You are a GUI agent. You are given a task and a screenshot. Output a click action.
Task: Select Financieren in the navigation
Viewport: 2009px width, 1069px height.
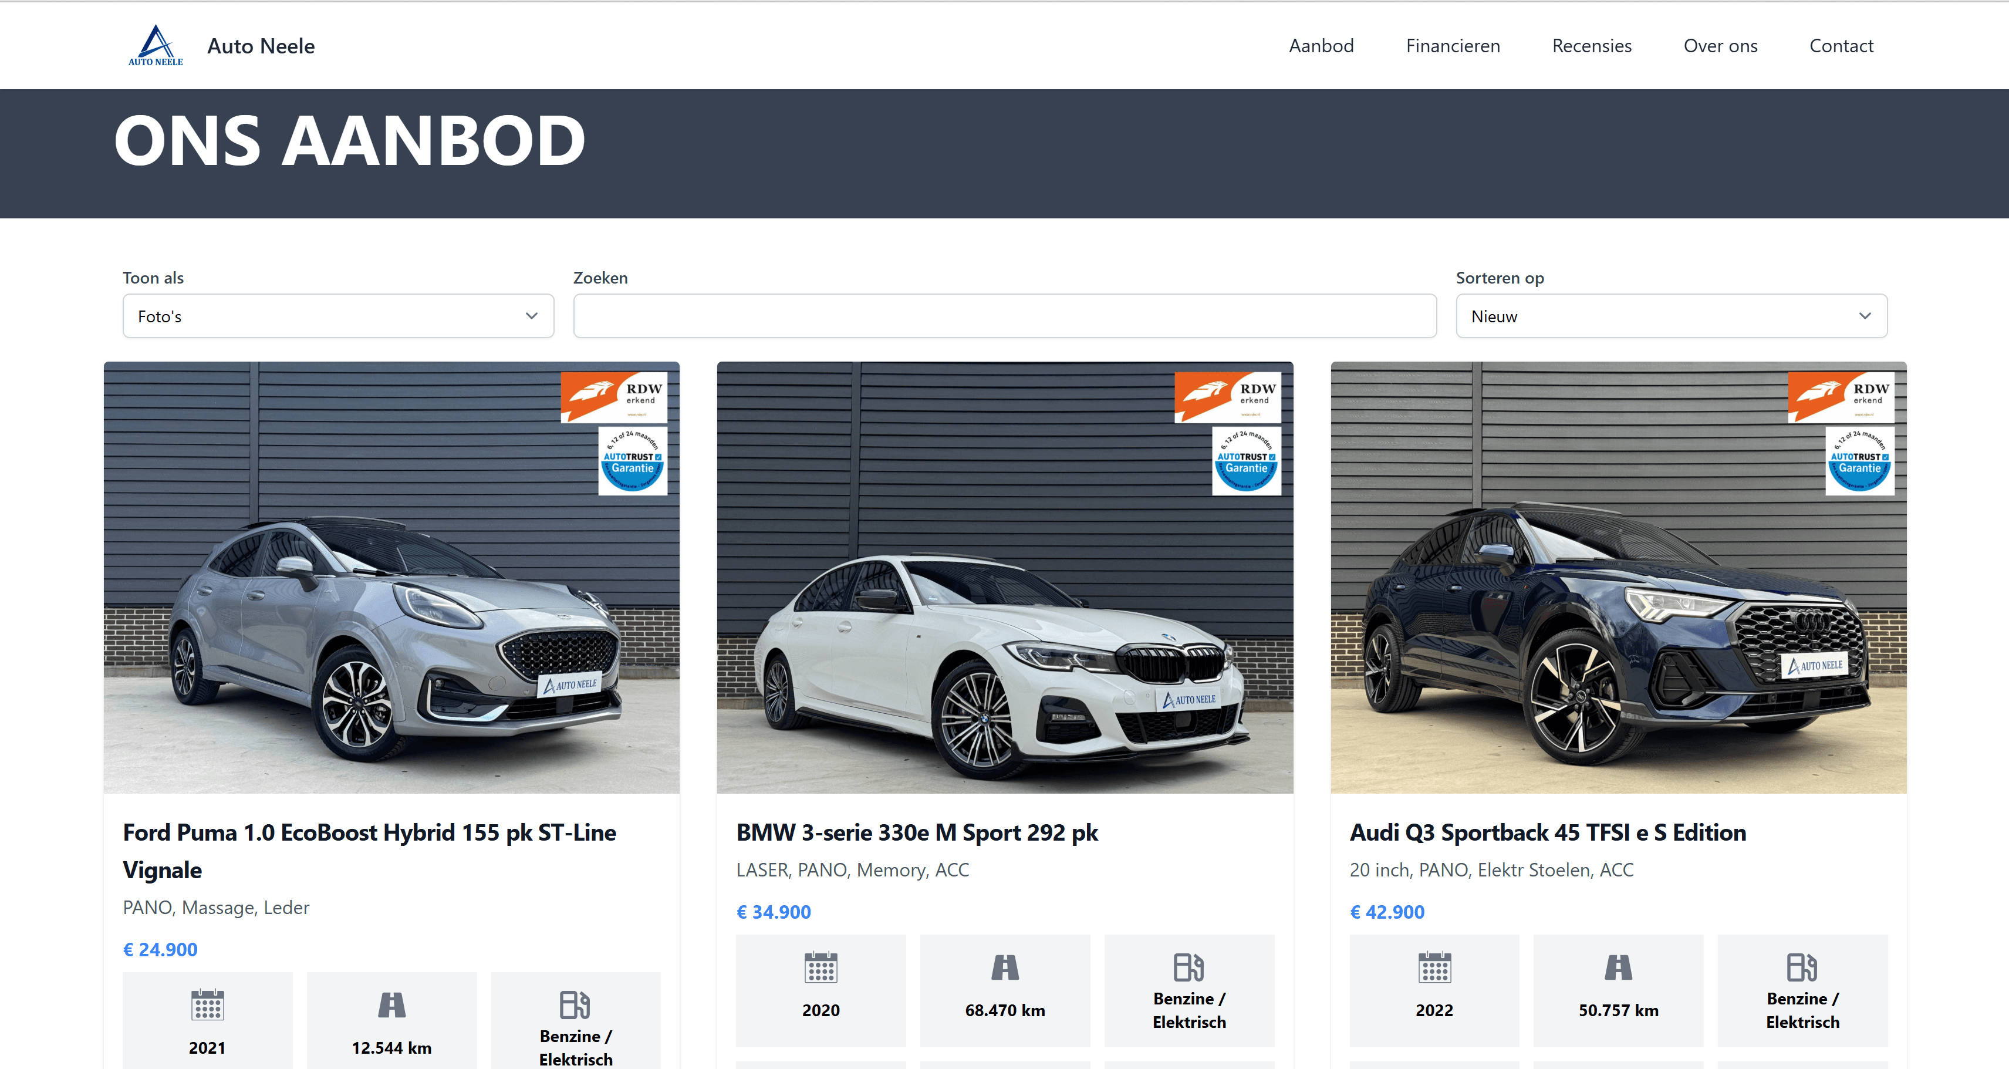1452,45
